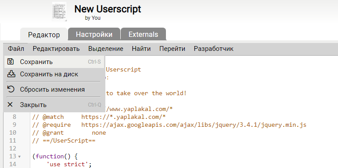Click the reset changes circular arrow icon

click(11, 89)
